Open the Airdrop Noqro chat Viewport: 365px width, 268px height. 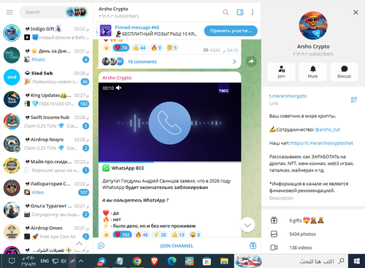[x=46, y=144]
